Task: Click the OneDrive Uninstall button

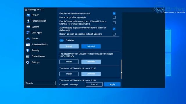Action: pyautogui.click(x=91, y=46)
